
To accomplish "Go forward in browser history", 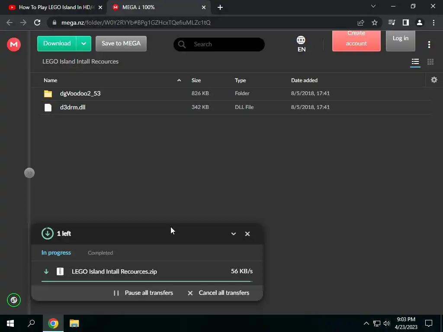I will pos(23,22).
